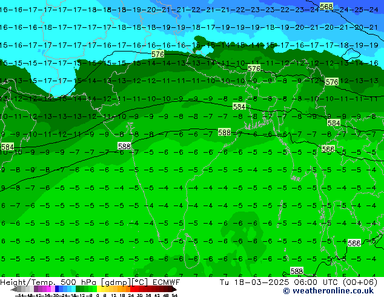Click the "(00+06)" forecast offset text
The height and width of the screenshot is (297, 384).
click(x=360, y=282)
